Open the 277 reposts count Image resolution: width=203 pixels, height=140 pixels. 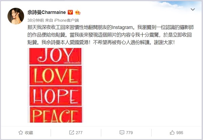coord(79,133)
